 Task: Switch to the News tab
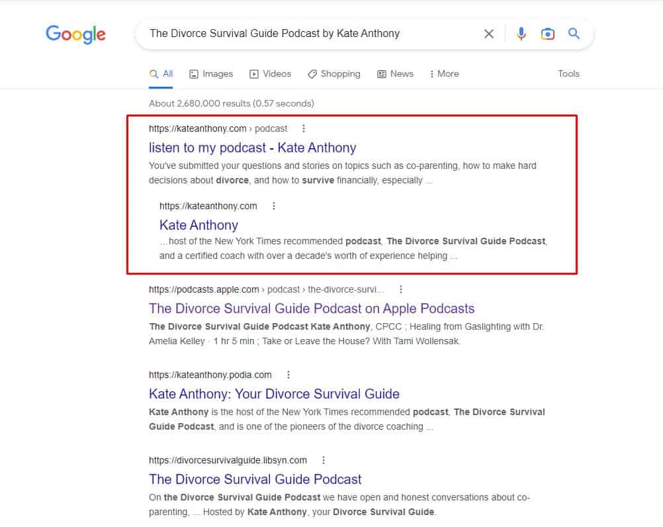[x=395, y=74]
